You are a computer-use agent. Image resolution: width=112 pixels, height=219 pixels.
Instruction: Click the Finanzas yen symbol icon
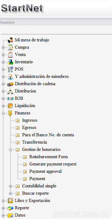click(10, 113)
